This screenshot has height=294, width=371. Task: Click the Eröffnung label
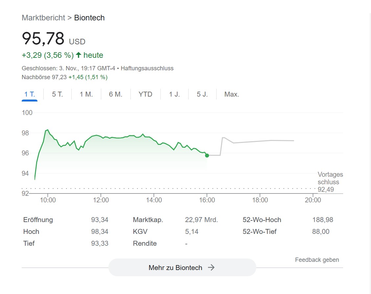pos(38,220)
